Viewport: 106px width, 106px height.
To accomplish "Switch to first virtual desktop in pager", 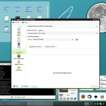I will click(87, 104).
